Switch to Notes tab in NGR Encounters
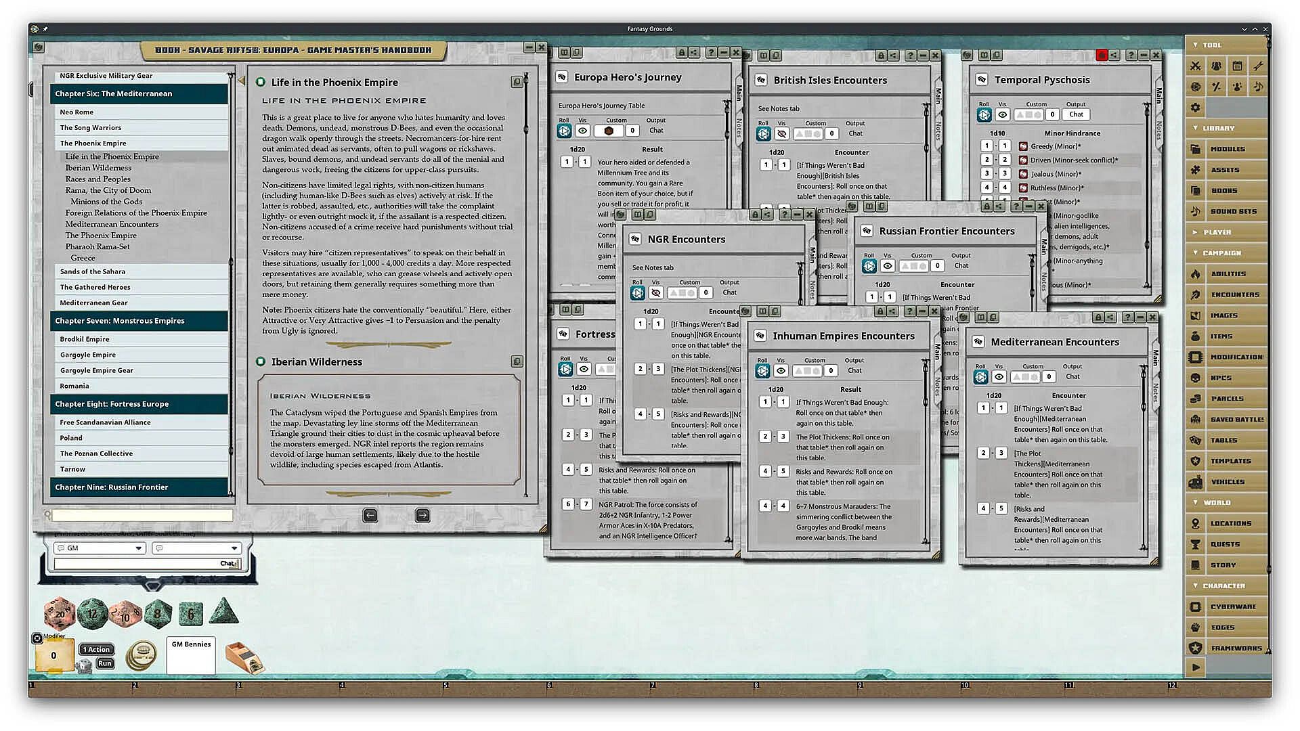 [x=812, y=290]
